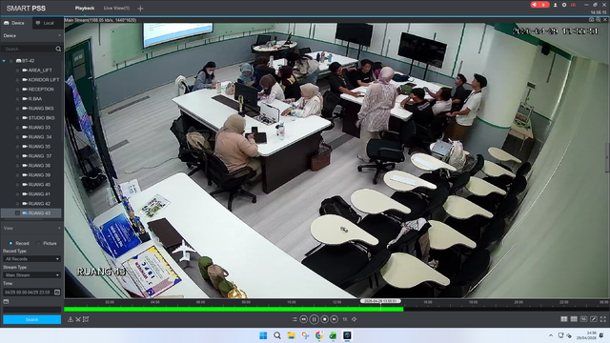610x343 pixels.
Task: Click the card icon below Time field
Action: coord(6,301)
